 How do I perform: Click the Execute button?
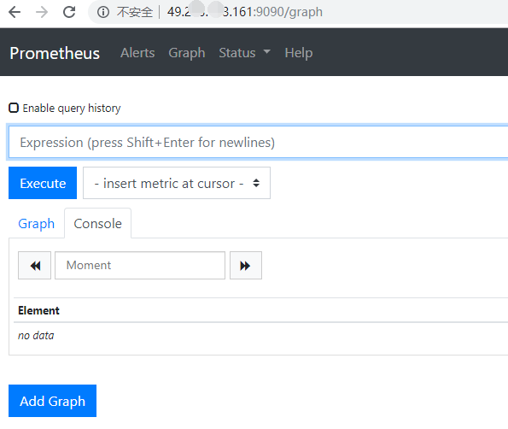(43, 183)
